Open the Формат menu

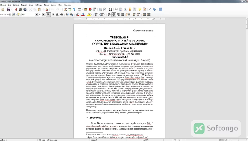point(24,5)
